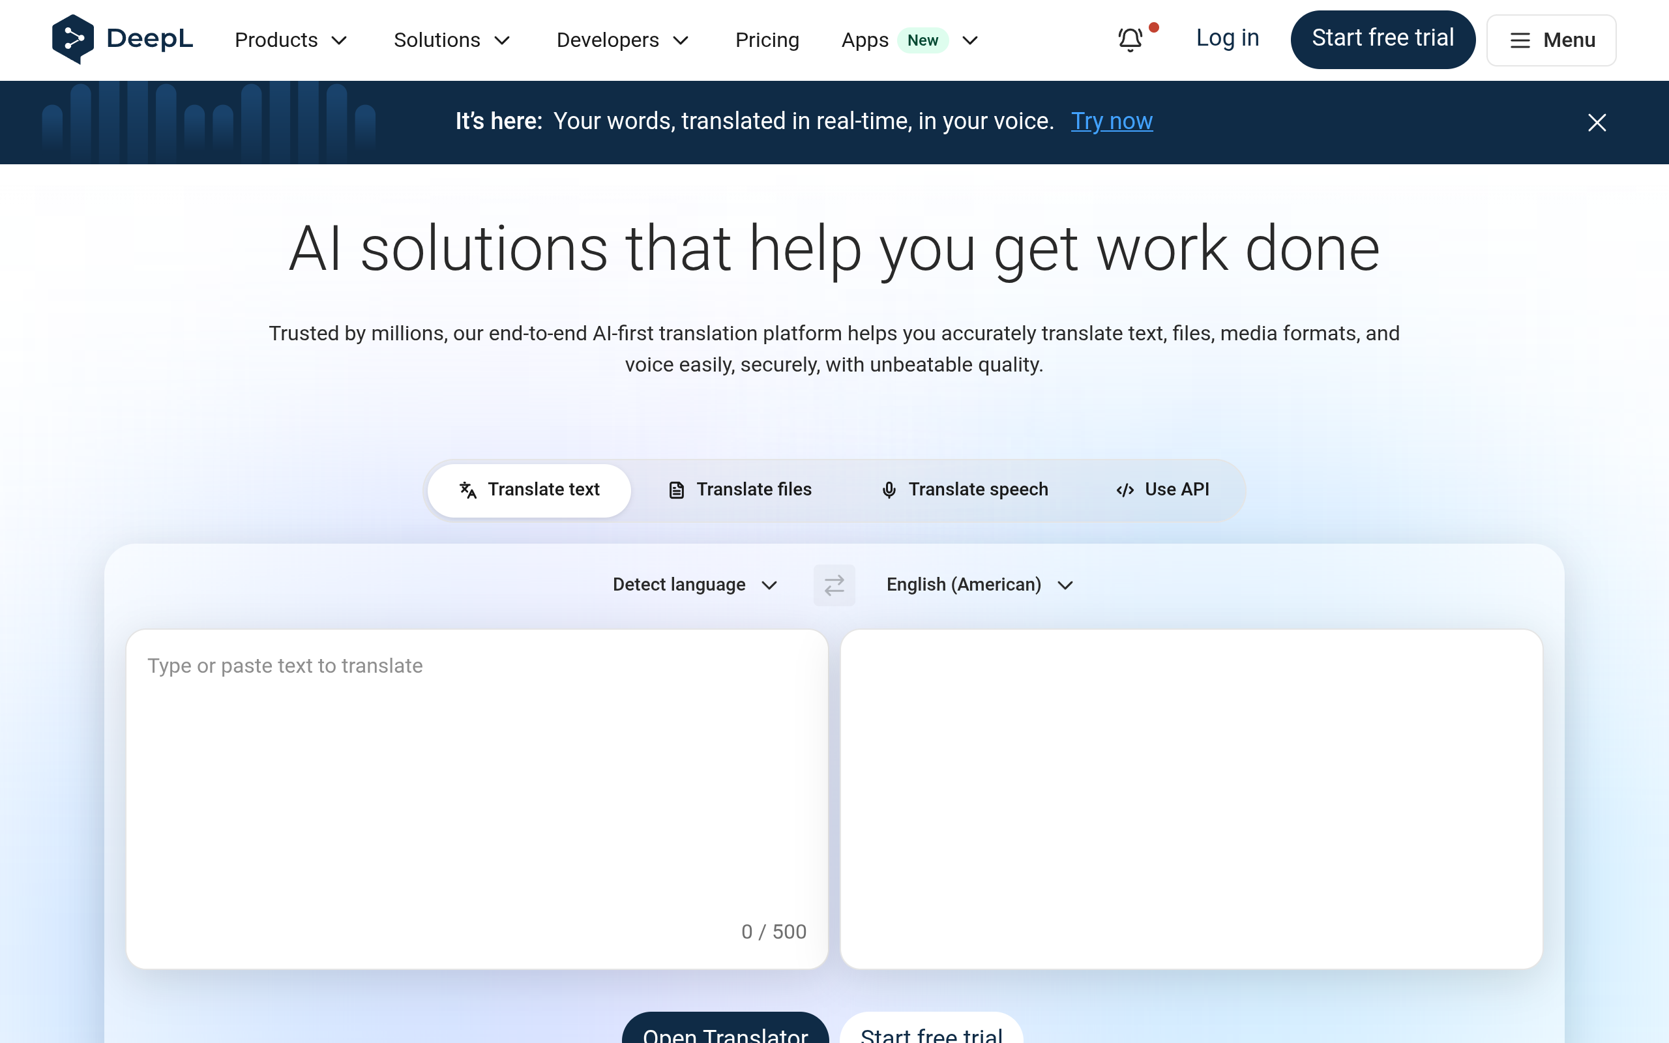Switch to the Translate files tab
Screen dimensions: 1669x1043
(740, 490)
